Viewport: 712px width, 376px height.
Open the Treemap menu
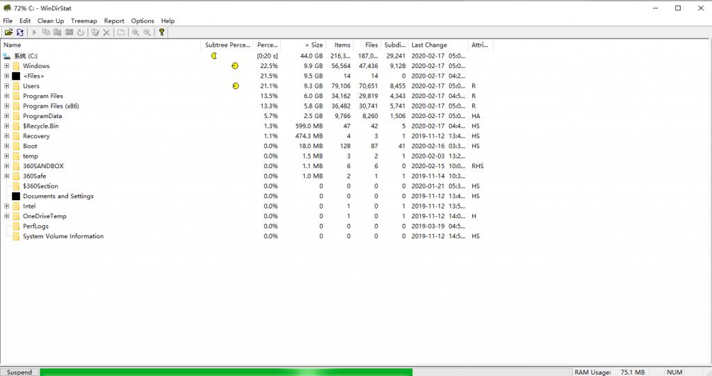coord(84,21)
